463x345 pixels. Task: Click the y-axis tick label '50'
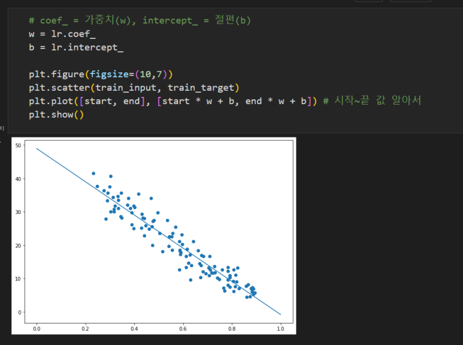[19, 145]
